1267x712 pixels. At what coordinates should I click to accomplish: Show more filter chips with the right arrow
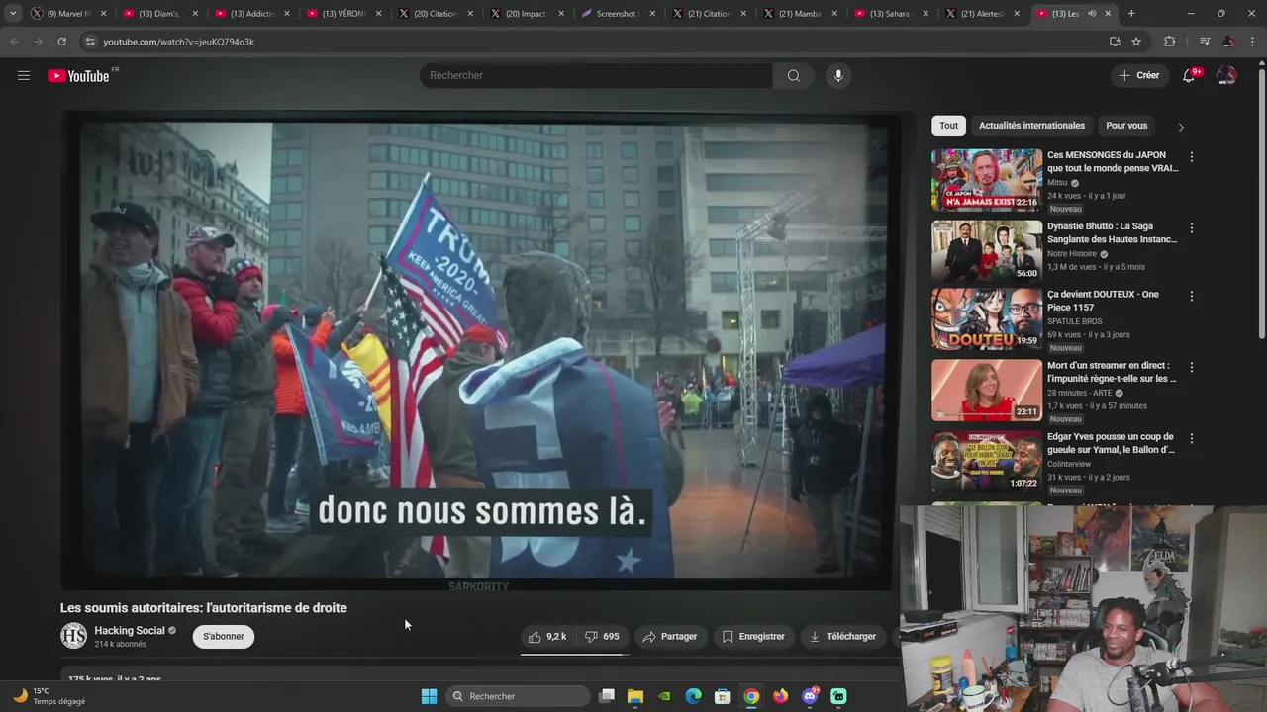[x=1181, y=127]
